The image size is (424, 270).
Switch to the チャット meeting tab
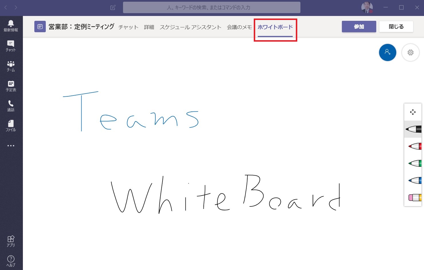128,27
